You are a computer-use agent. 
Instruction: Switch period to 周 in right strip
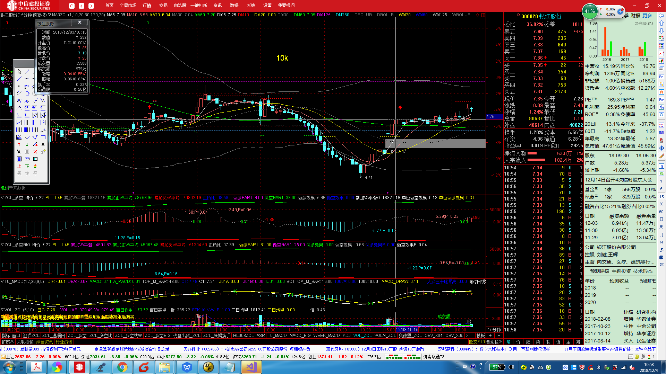[661, 227]
